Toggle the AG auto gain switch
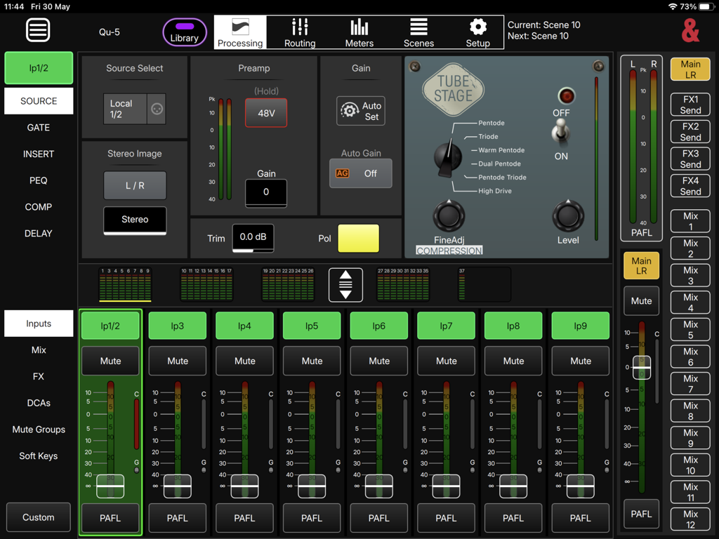The height and width of the screenshot is (539, 719). (361, 171)
